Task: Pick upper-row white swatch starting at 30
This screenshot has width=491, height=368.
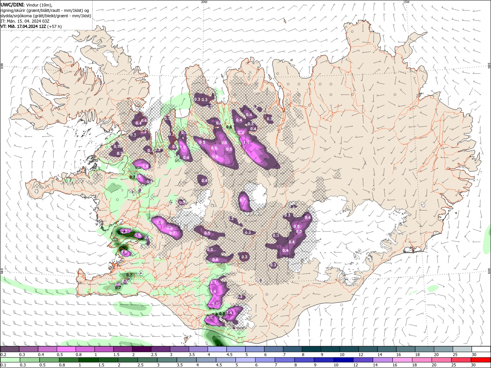Action: point(481,349)
